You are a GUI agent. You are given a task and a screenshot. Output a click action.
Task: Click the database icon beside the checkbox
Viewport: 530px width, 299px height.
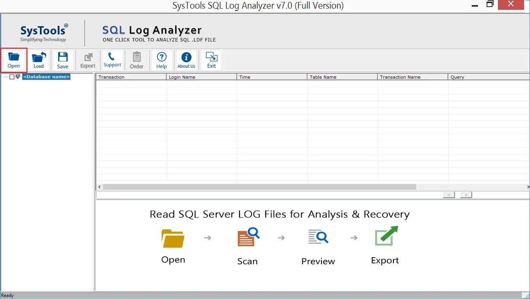coord(18,77)
